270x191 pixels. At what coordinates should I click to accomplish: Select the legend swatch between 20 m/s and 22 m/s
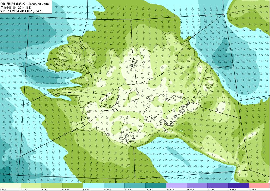(218, 186)
